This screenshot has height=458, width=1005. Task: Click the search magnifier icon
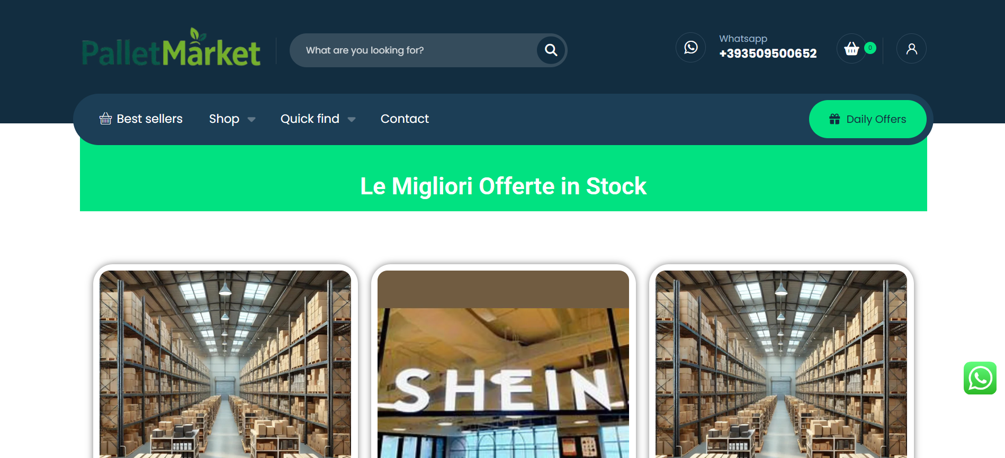pyautogui.click(x=551, y=50)
